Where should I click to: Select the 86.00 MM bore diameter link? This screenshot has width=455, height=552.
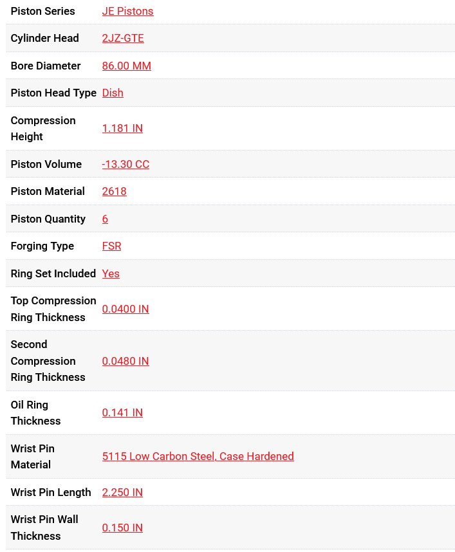(x=126, y=66)
